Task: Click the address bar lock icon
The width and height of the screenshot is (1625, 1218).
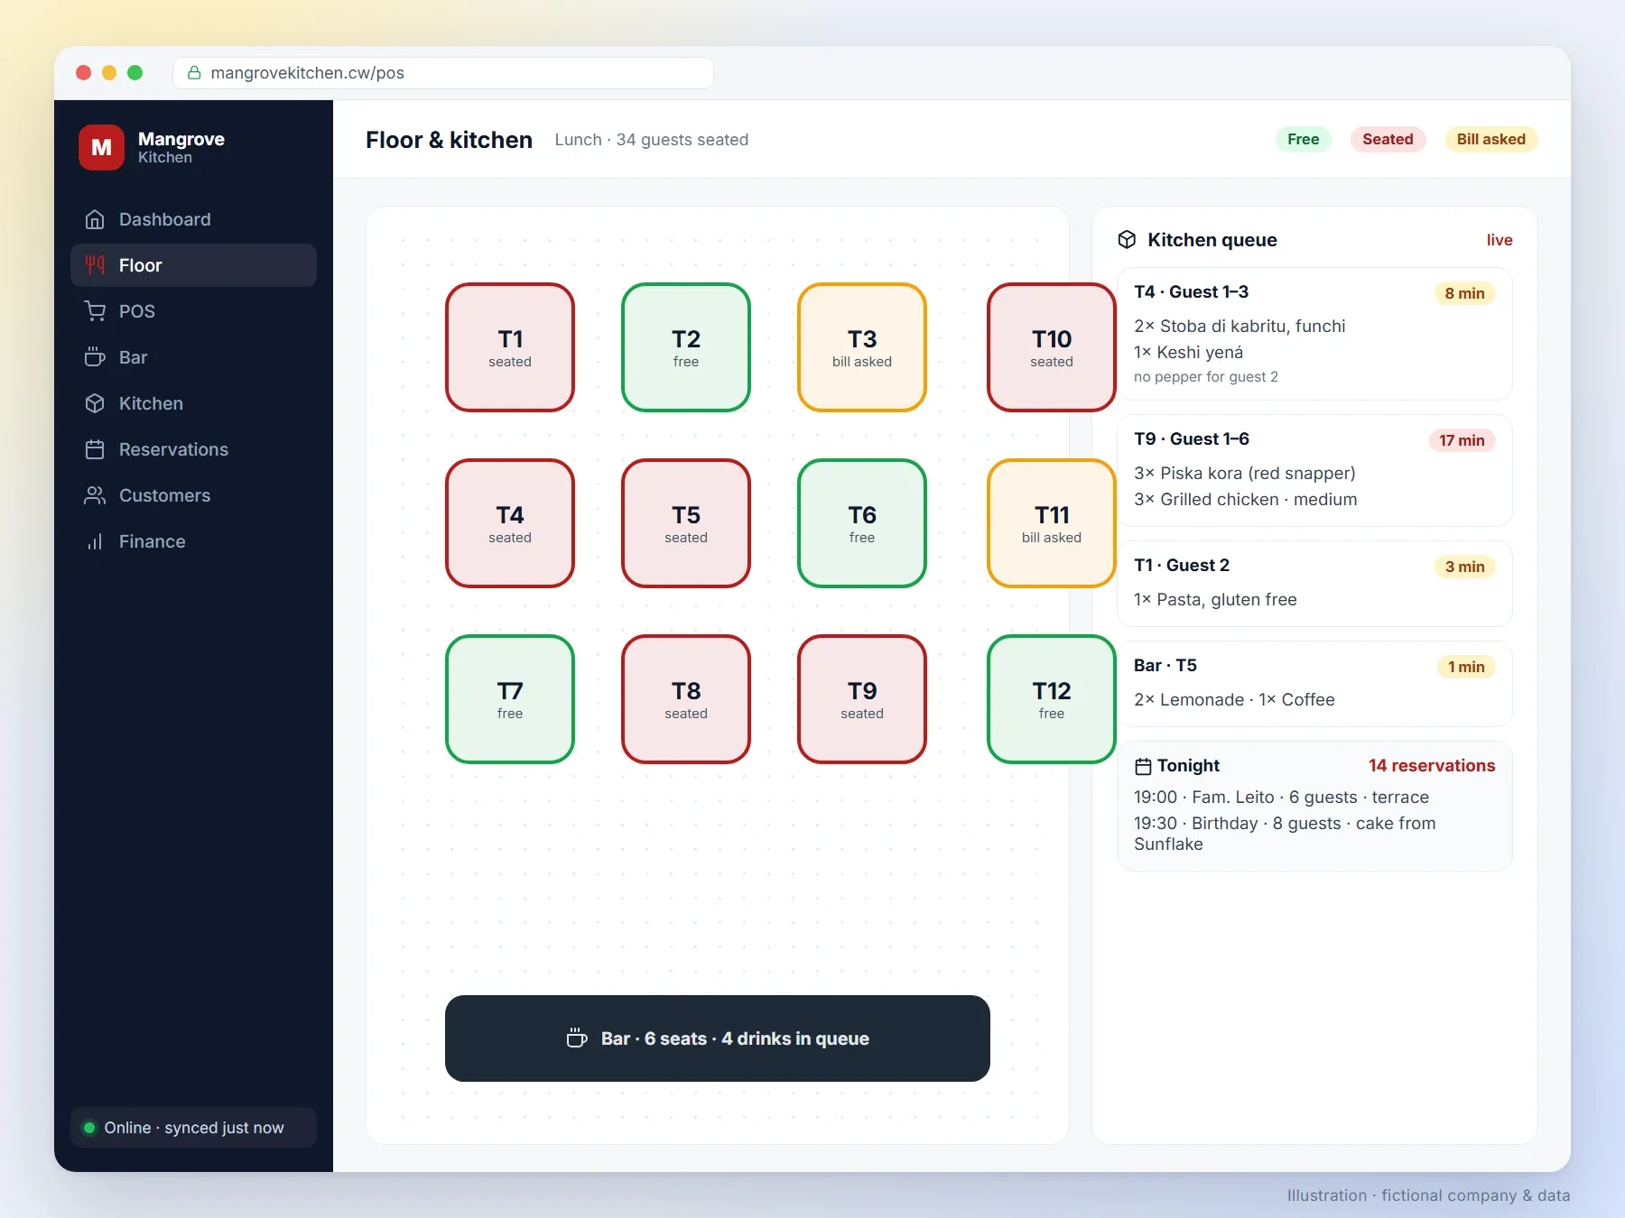Action: 194,73
